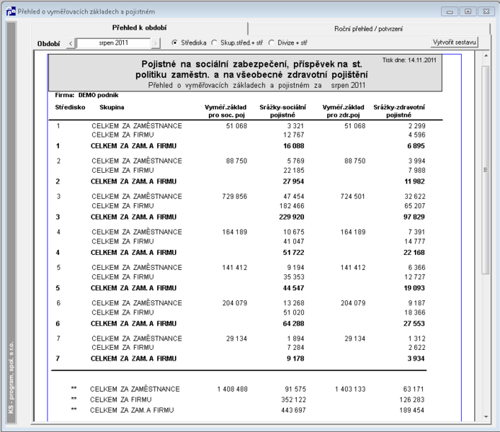
Task: Click the value 64 288 for středisko 6
Action: (x=294, y=324)
